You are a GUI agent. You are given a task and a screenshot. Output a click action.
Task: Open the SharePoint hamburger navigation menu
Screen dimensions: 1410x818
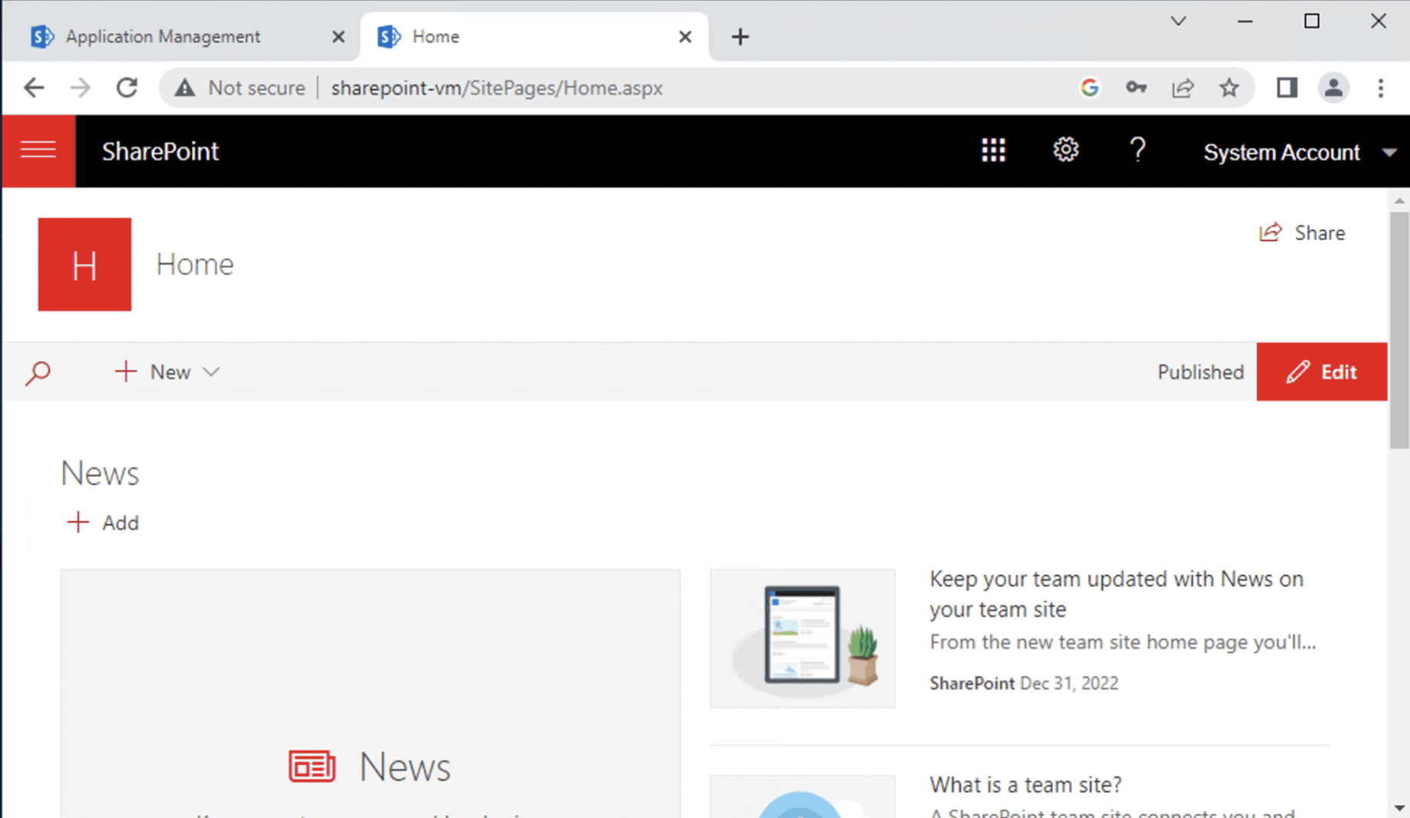38,151
